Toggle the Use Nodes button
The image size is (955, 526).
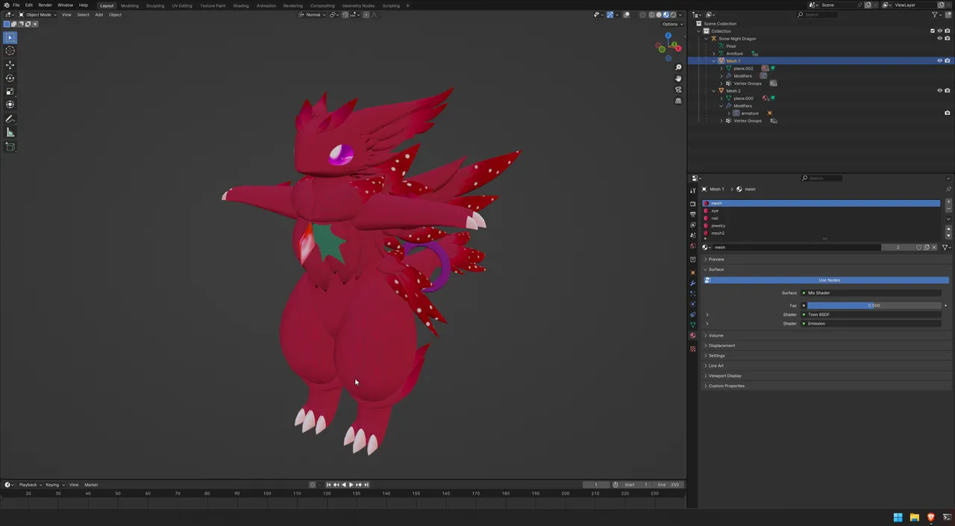pos(828,281)
